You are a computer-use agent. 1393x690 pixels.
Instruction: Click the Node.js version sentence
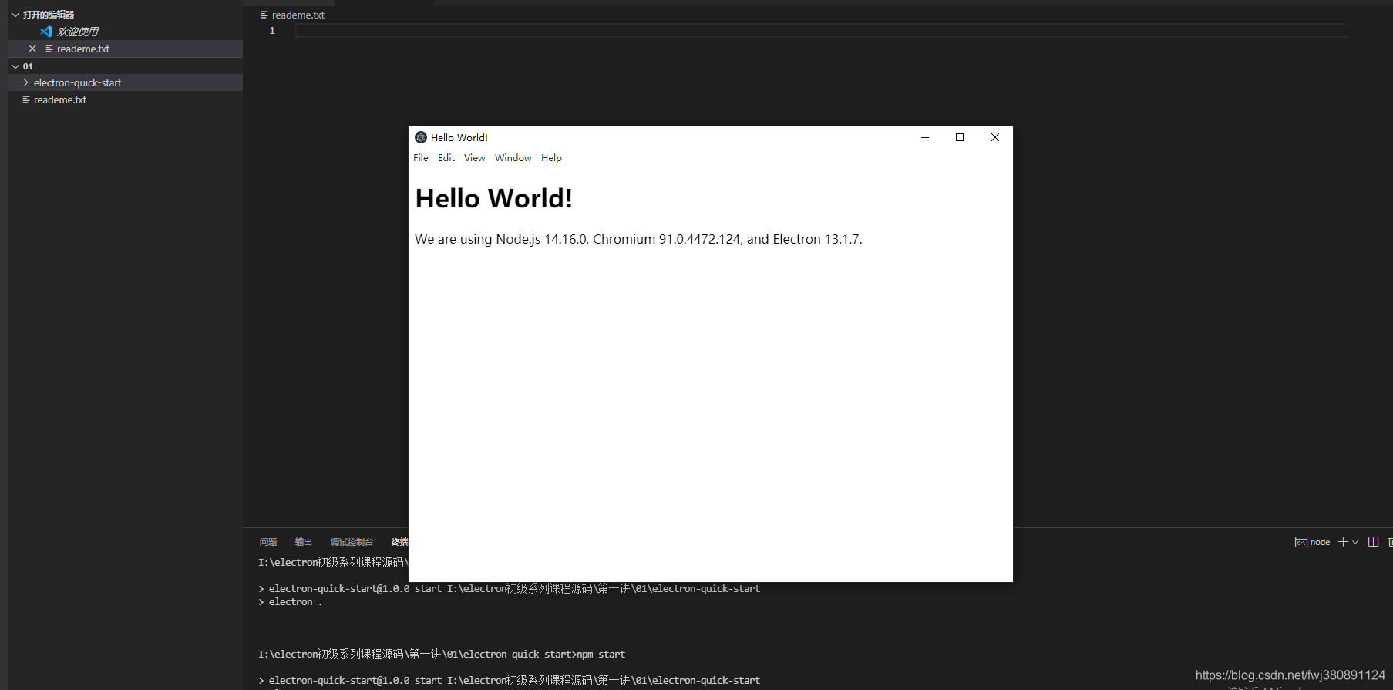(638, 239)
